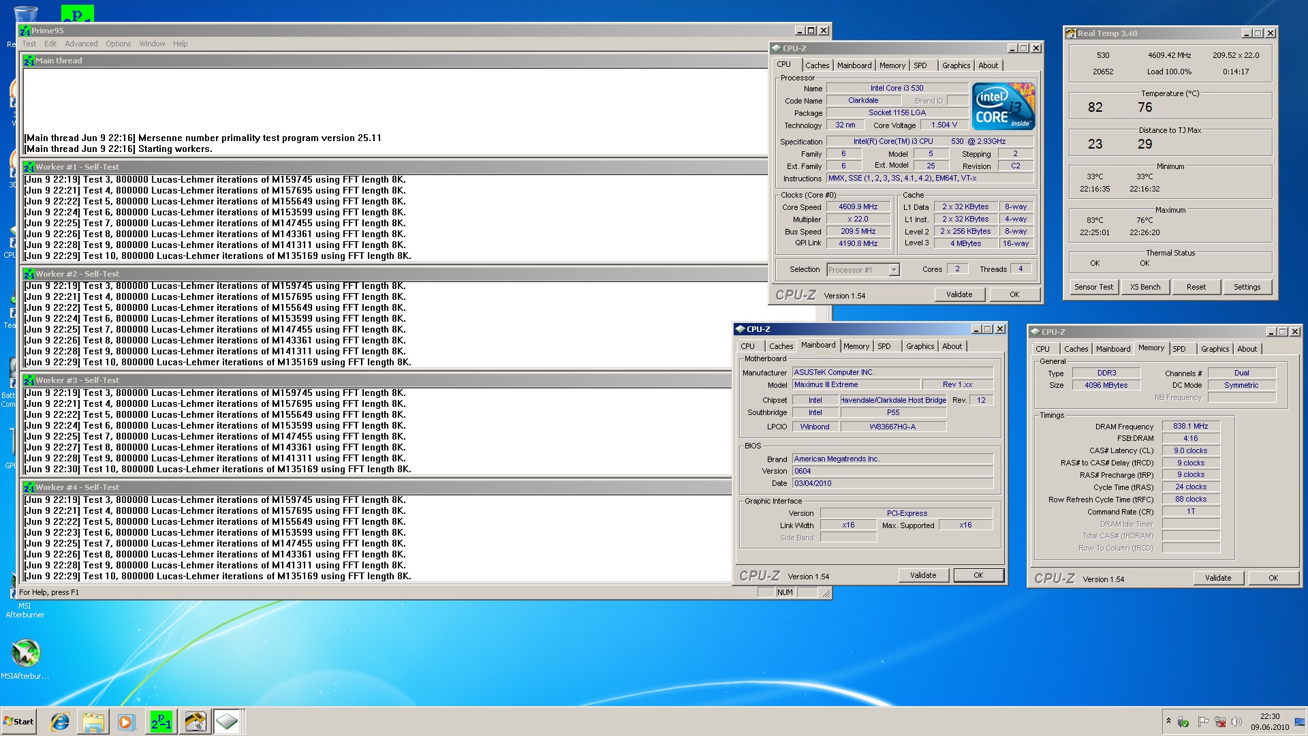Click the DRAM Frequency 838.1 MHz field
This screenshot has height=736, width=1308.
point(1190,426)
